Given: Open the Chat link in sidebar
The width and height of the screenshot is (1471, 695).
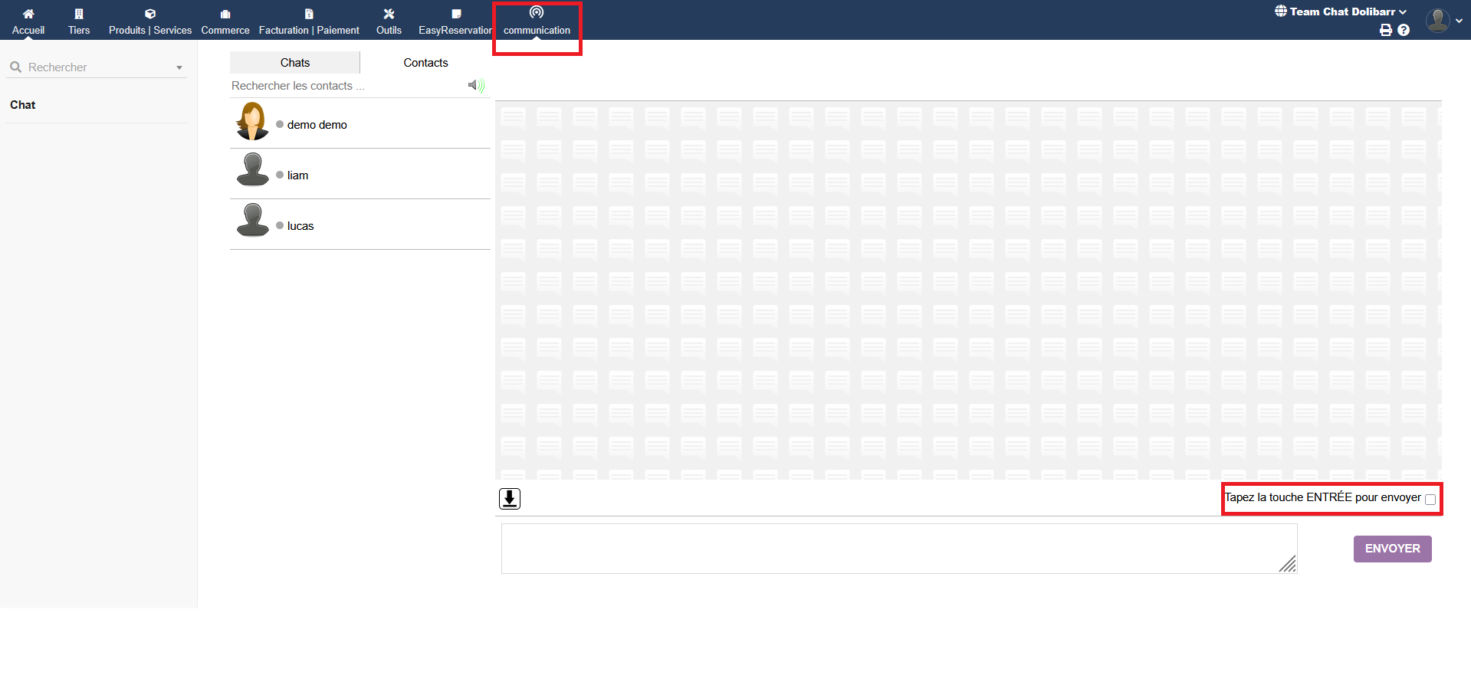Looking at the screenshot, I should pos(23,105).
